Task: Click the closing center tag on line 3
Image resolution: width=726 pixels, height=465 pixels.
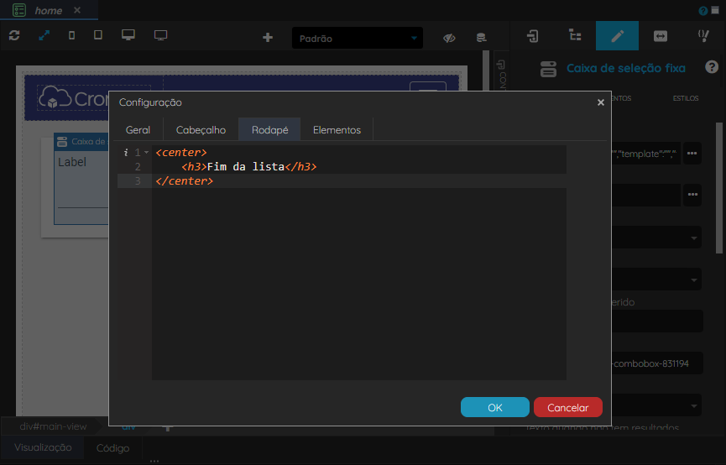Action: pyautogui.click(x=185, y=181)
